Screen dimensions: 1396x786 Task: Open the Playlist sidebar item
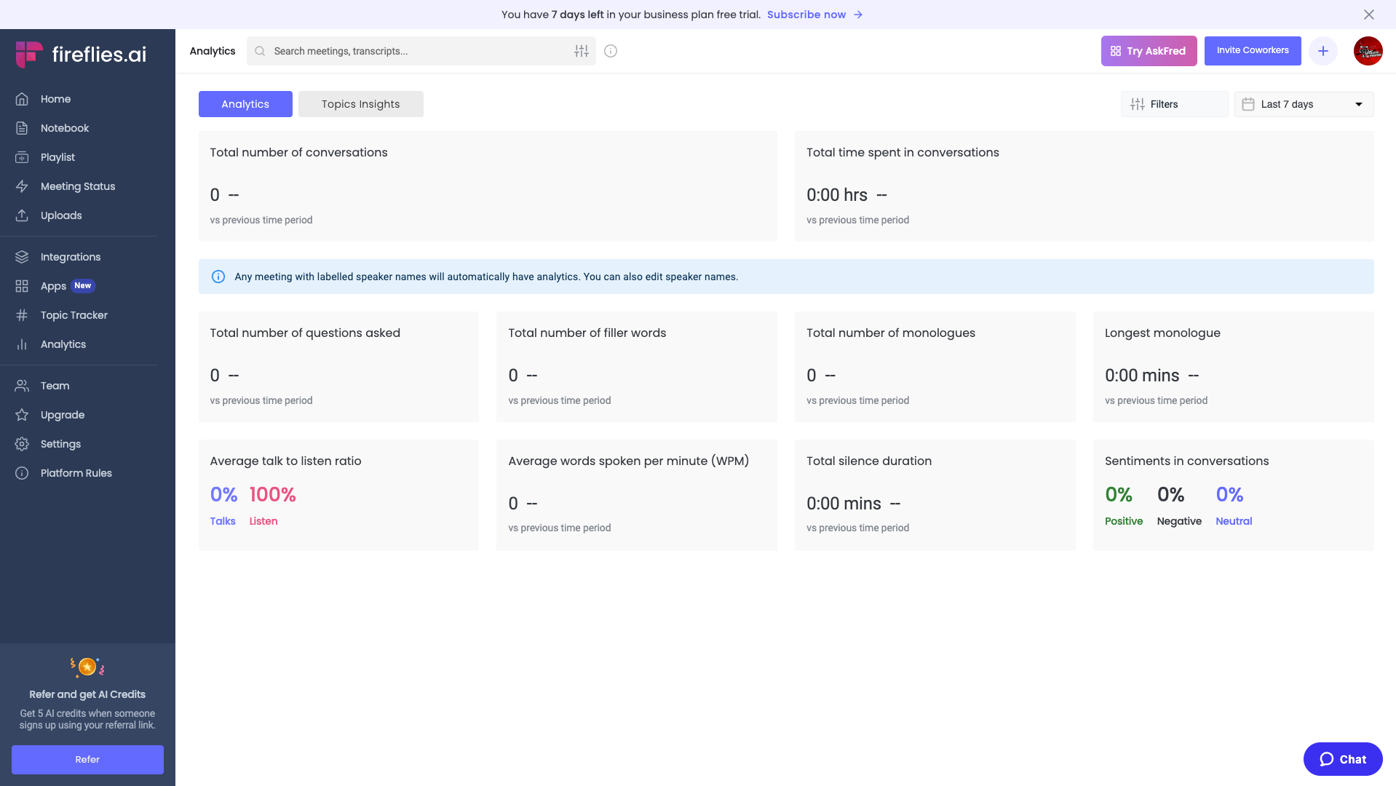tap(57, 157)
